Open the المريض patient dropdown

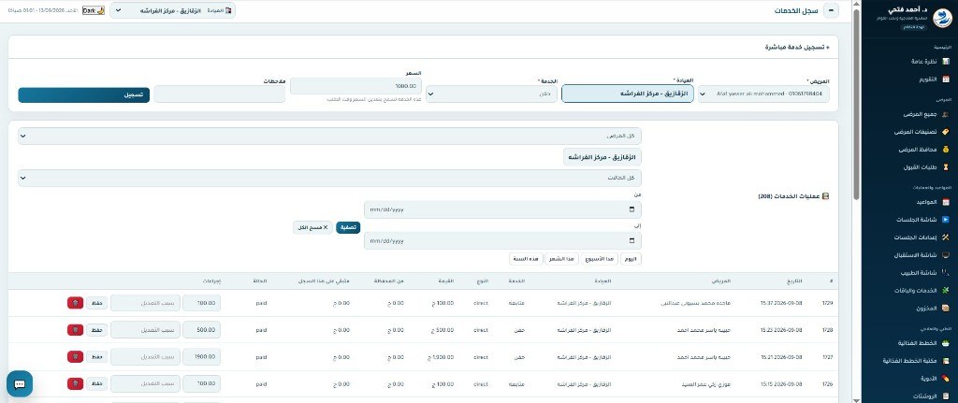(763, 94)
